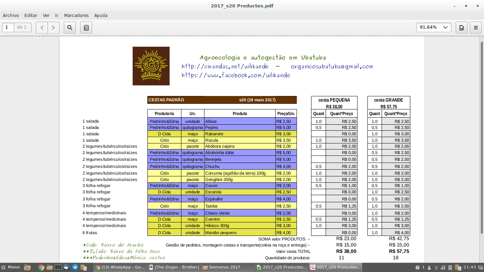Viewport: 484px width, 272px height.
Task: Open the Ir menu
Action: (x=57, y=15)
